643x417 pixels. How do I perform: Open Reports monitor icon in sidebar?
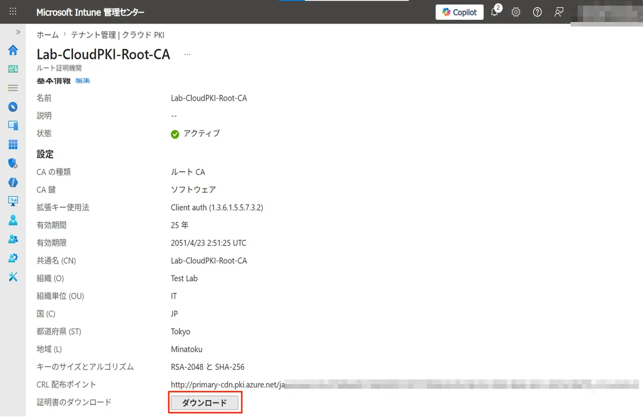13,201
